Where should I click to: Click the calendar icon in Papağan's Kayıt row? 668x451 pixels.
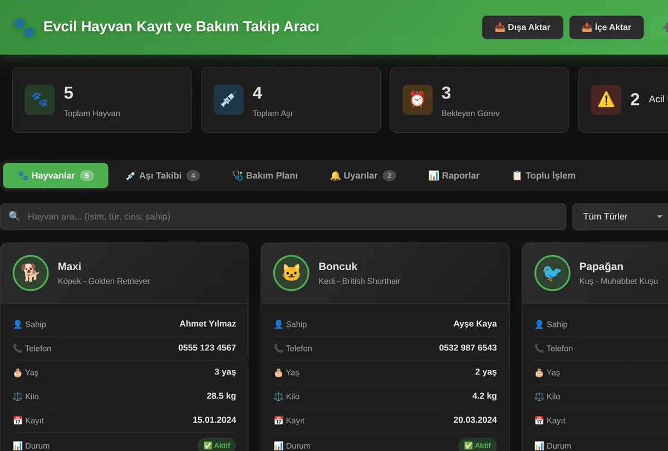click(539, 420)
